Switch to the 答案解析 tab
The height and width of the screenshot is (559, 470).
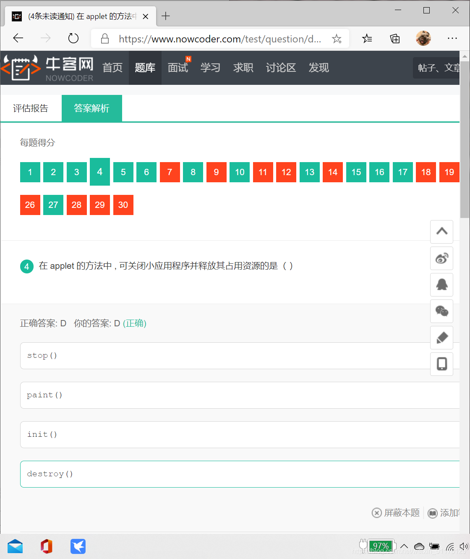pyautogui.click(x=92, y=108)
